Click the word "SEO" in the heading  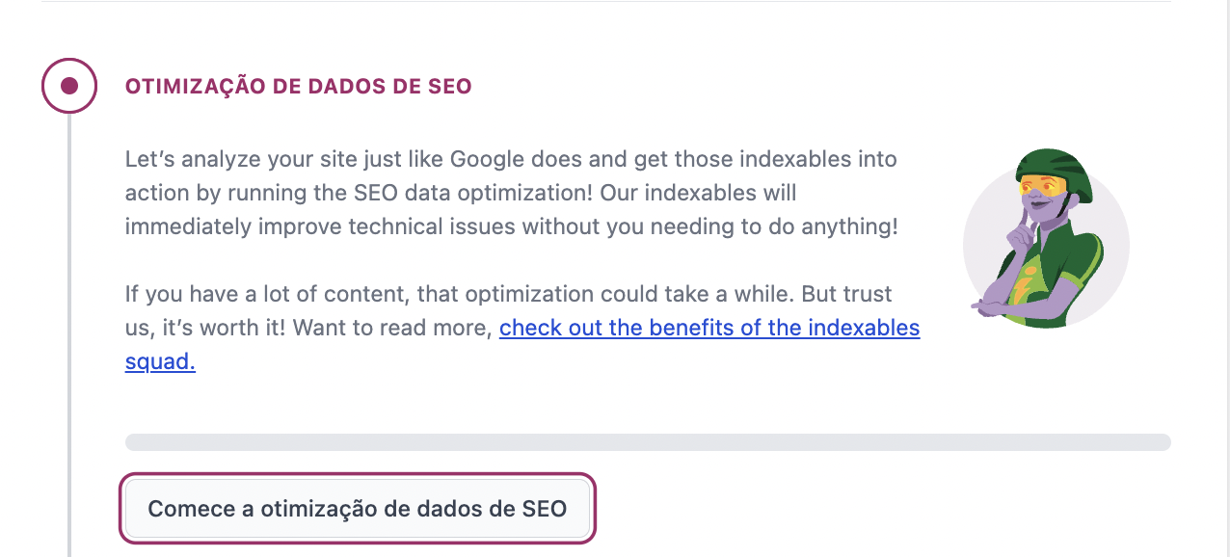449,87
